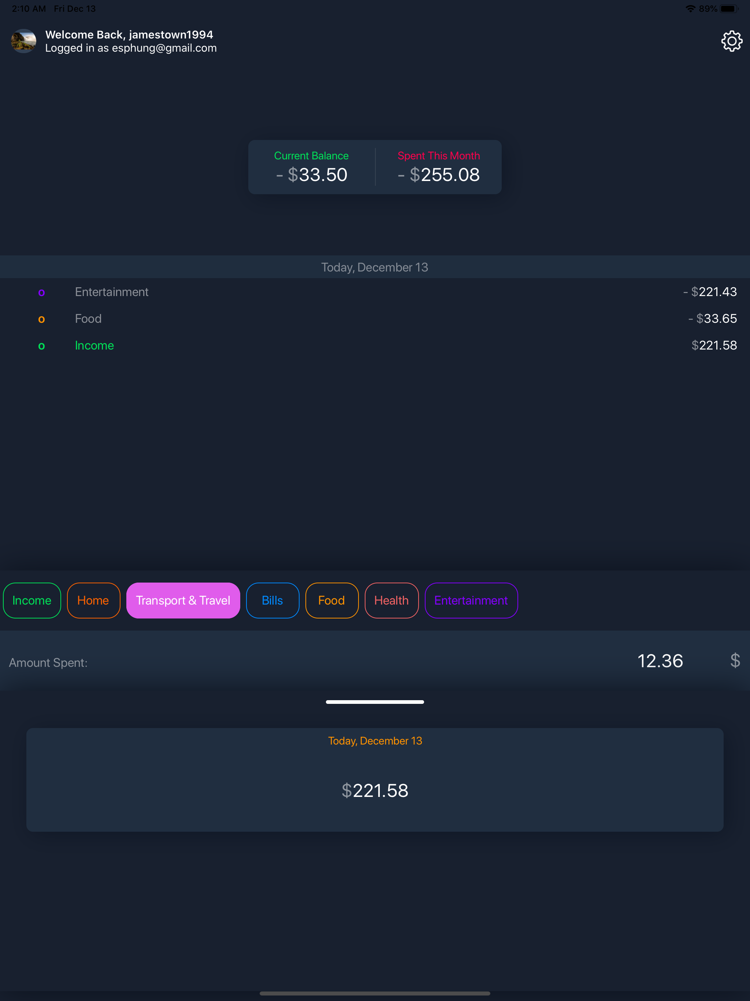The width and height of the screenshot is (750, 1001).
Task: Open the Entertainment transaction row
Action: [x=375, y=292]
